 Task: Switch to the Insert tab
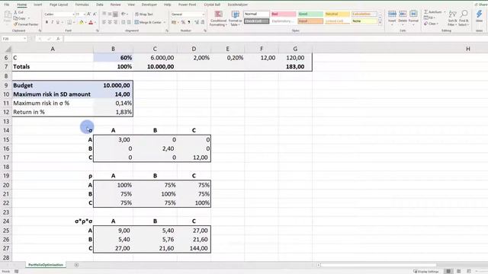point(37,5)
